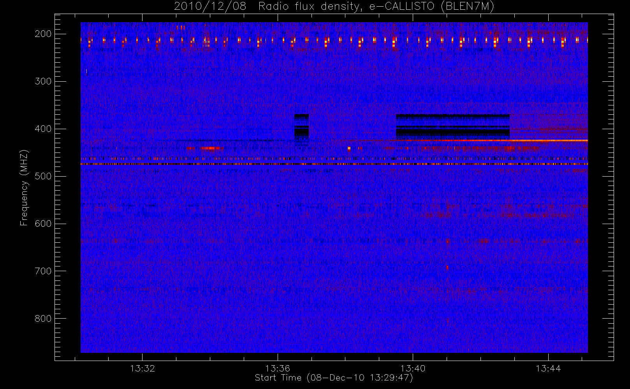Click the 'Frequency (MHZ)' axis label
The height and width of the screenshot is (389, 630).
tap(24, 187)
